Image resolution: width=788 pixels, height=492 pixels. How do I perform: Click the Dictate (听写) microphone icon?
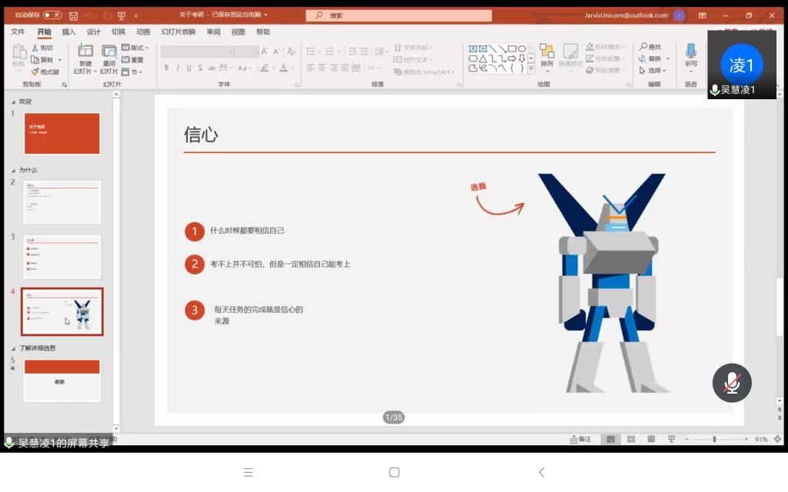point(690,51)
